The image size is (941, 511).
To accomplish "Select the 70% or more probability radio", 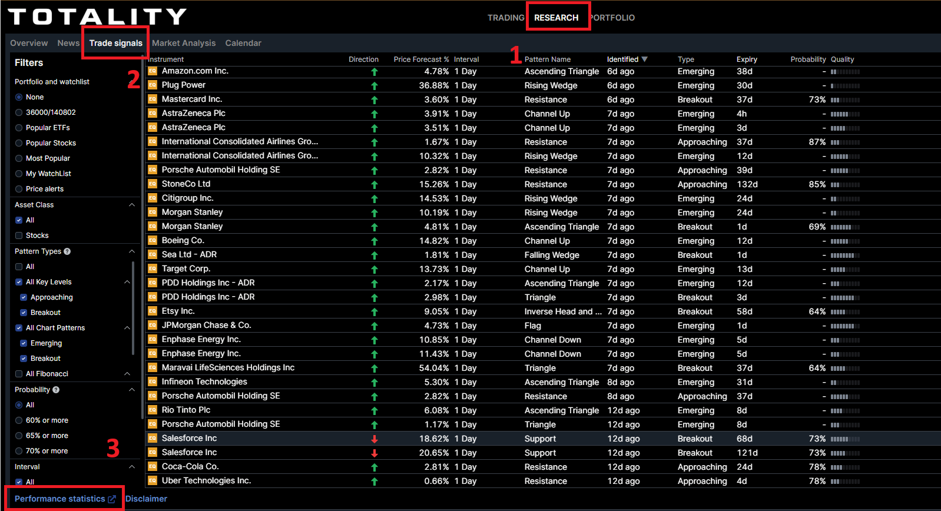I will tap(19, 451).
